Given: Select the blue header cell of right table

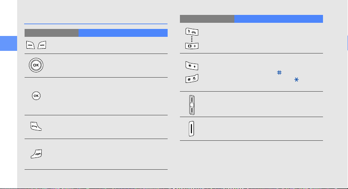Looking at the screenshot, I should click(279, 19).
